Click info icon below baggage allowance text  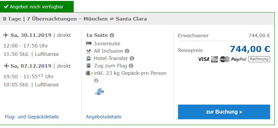[96, 81]
